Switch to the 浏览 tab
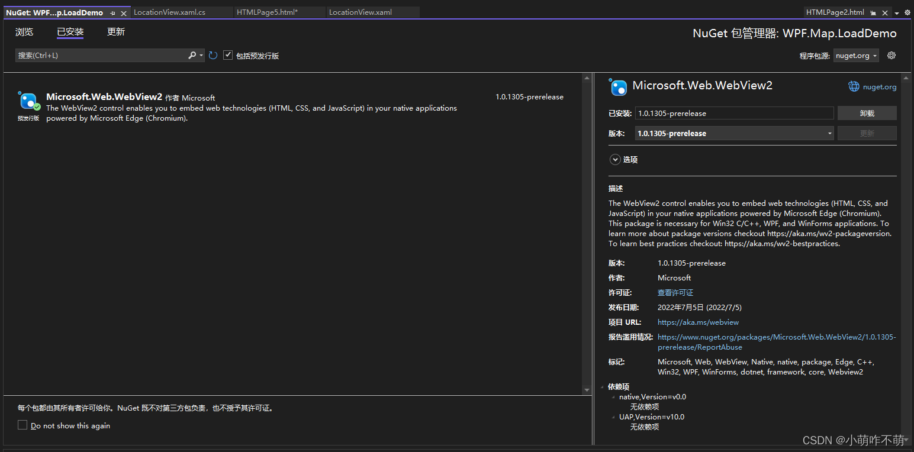Screen dimensions: 914x452 click(x=24, y=32)
